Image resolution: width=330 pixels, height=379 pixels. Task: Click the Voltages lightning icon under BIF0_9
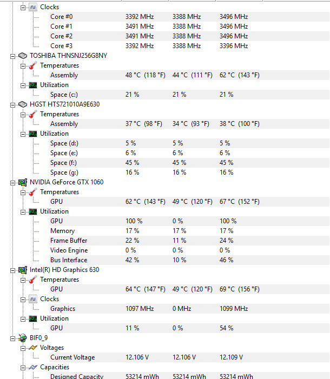point(32,348)
